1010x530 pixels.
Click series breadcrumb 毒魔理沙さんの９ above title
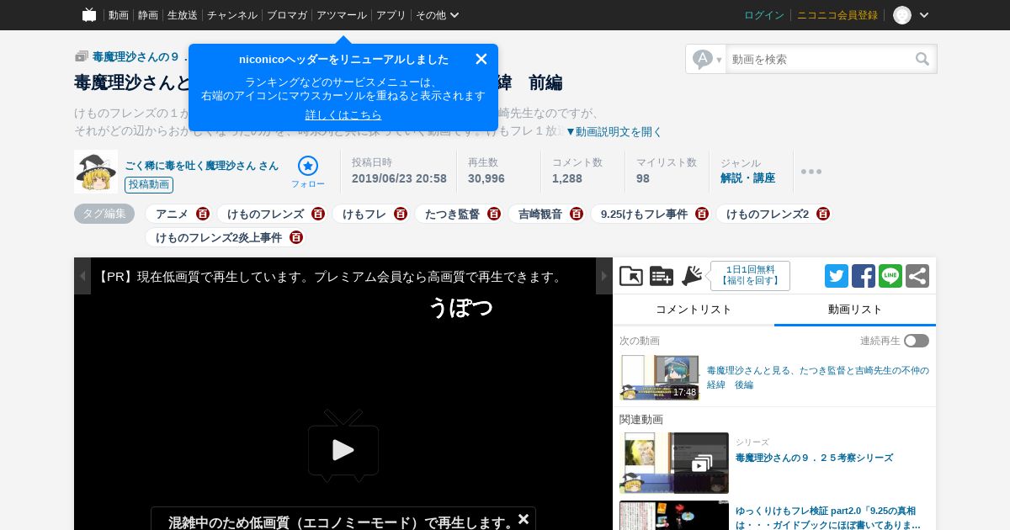[139, 57]
